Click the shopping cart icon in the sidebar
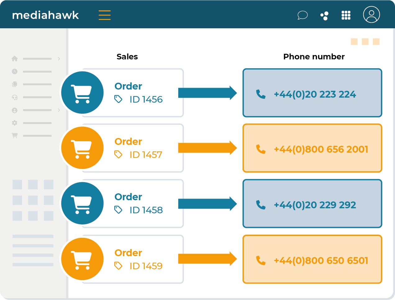 coord(15,136)
